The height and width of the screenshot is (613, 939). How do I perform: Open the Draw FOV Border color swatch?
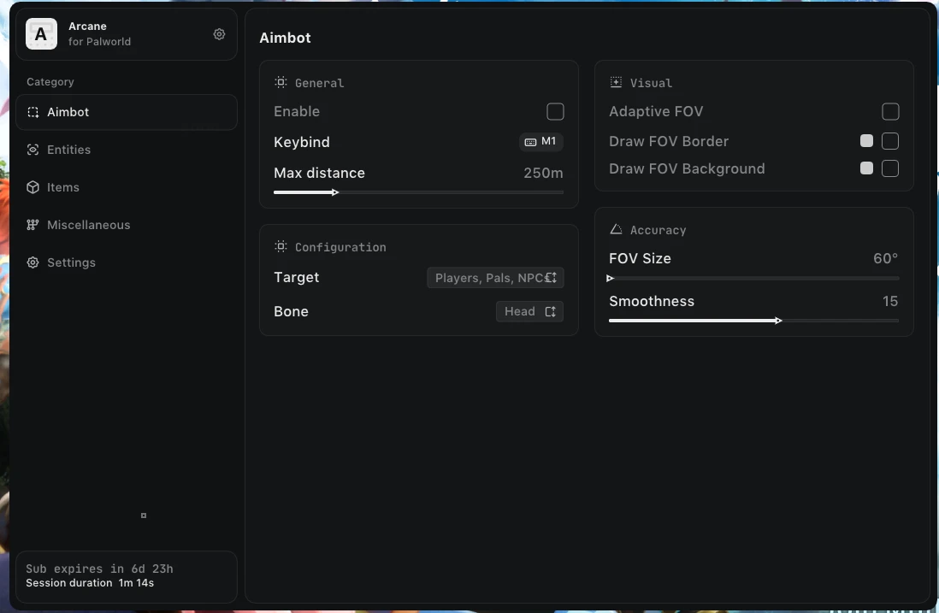coord(866,141)
